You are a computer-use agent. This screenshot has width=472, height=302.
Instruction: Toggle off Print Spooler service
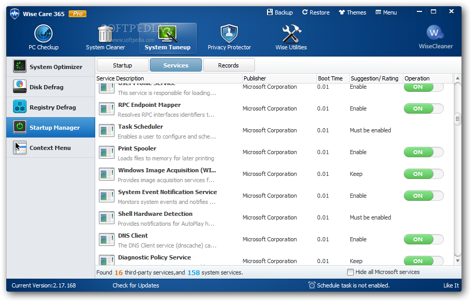click(424, 152)
